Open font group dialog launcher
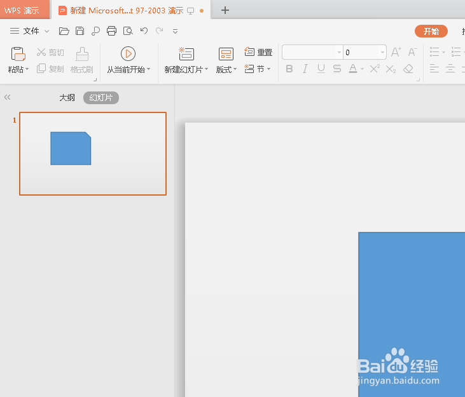The image size is (465, 397). 418,79
